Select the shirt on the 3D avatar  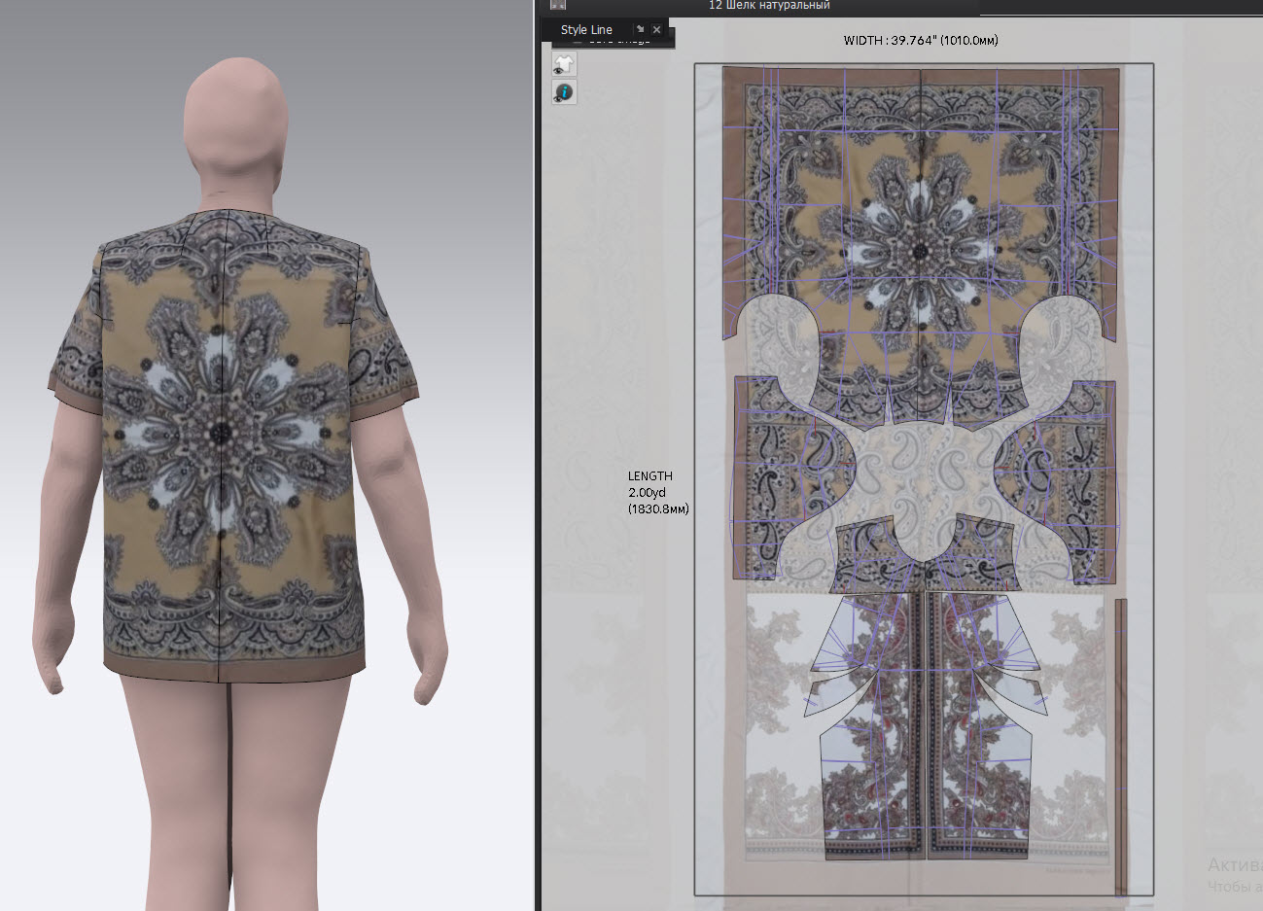coord(233,447)
